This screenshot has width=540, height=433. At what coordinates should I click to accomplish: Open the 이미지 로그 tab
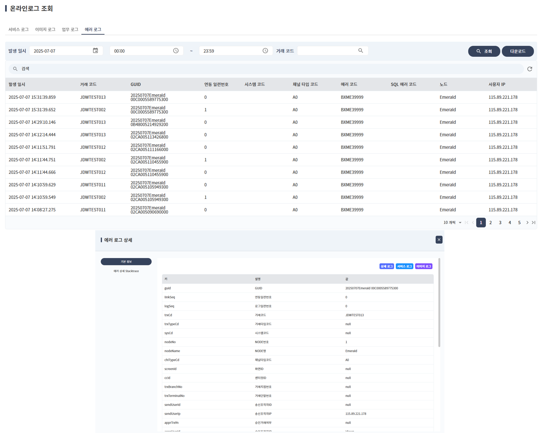[x=45, y=30]
